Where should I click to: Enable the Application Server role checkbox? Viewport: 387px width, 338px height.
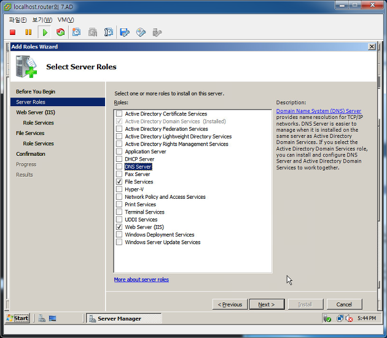(x=119, y=152)
